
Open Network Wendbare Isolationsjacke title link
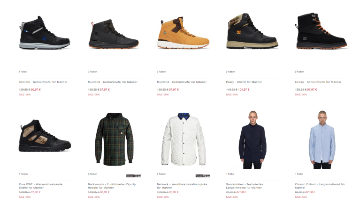(x=182, y=186)
